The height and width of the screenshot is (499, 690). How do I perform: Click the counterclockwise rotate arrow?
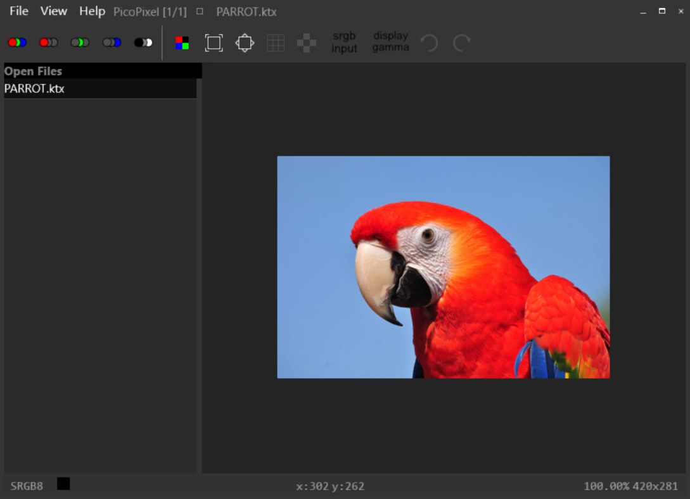430,43
